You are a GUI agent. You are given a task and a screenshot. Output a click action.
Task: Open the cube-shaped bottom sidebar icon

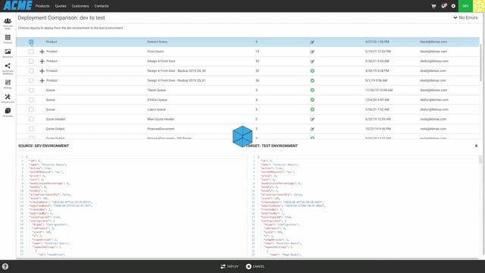8,112
